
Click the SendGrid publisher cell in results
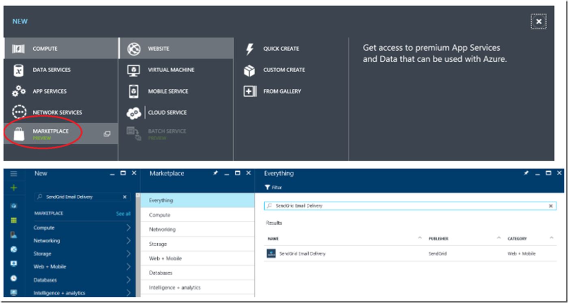click(438, 254)
